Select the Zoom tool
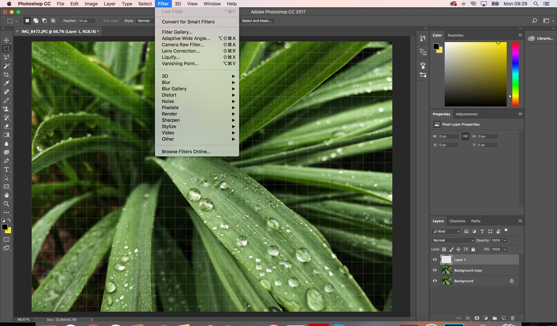 [x=6, y=204]
